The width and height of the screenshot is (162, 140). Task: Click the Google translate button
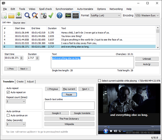[x=82, y=113]
